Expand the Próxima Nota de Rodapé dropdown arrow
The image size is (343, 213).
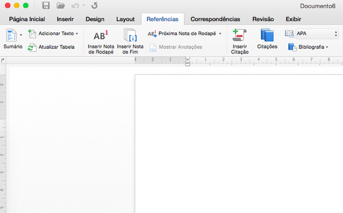point(220,34)
